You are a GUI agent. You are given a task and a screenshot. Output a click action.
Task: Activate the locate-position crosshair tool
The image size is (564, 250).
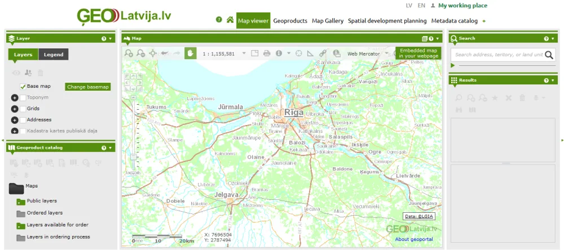coord(153,53)
